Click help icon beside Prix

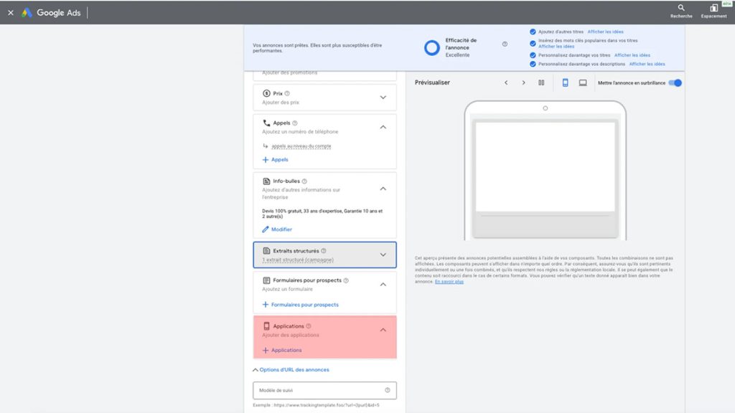[287, 93]
